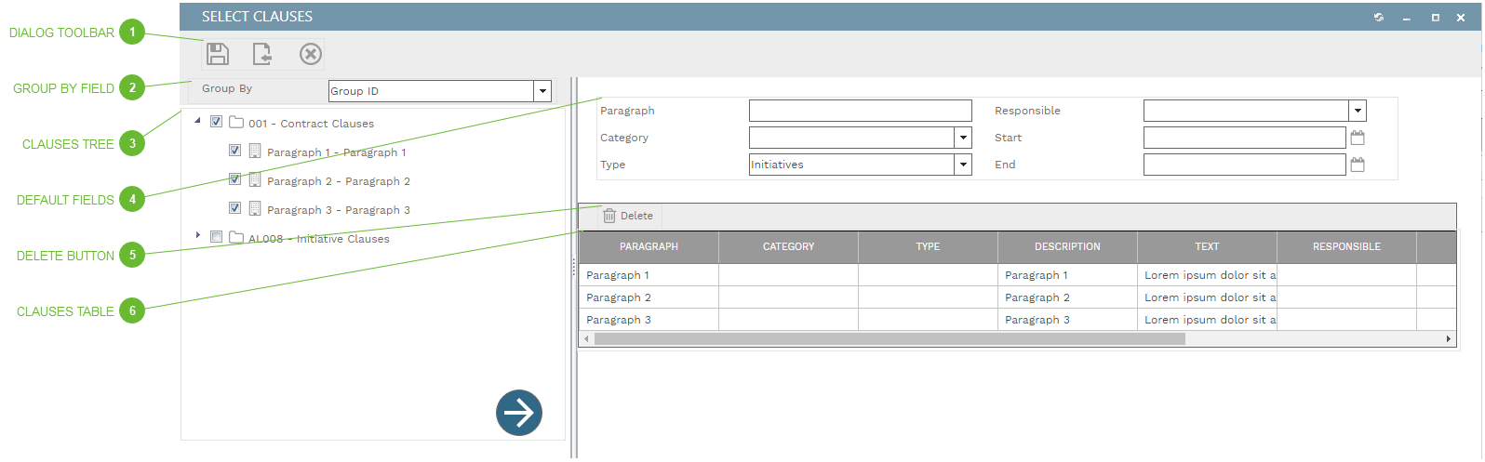
Task: Sort by RESPONSIBLE column header
Action: [x=1346, y=247]
